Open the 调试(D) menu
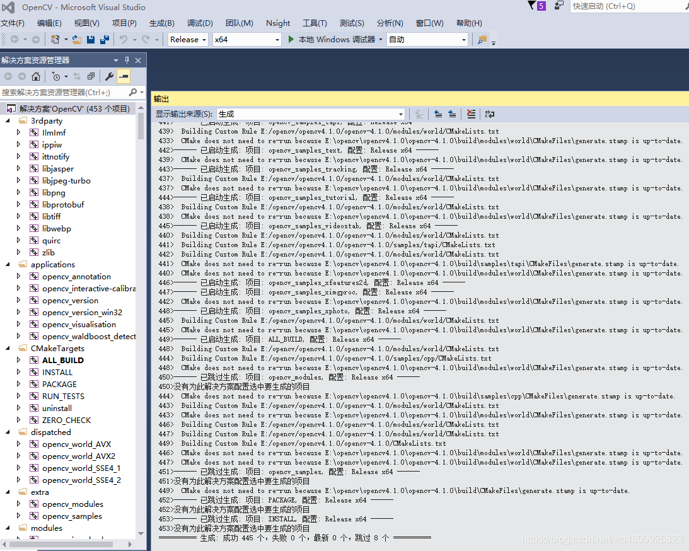 [200, 23]
